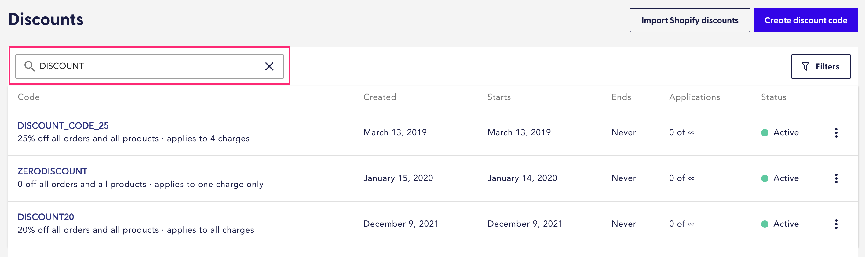Screen dimensions: 865x257
Task: Clear the DISCOUNT search text
Action: tap(269, 66)
